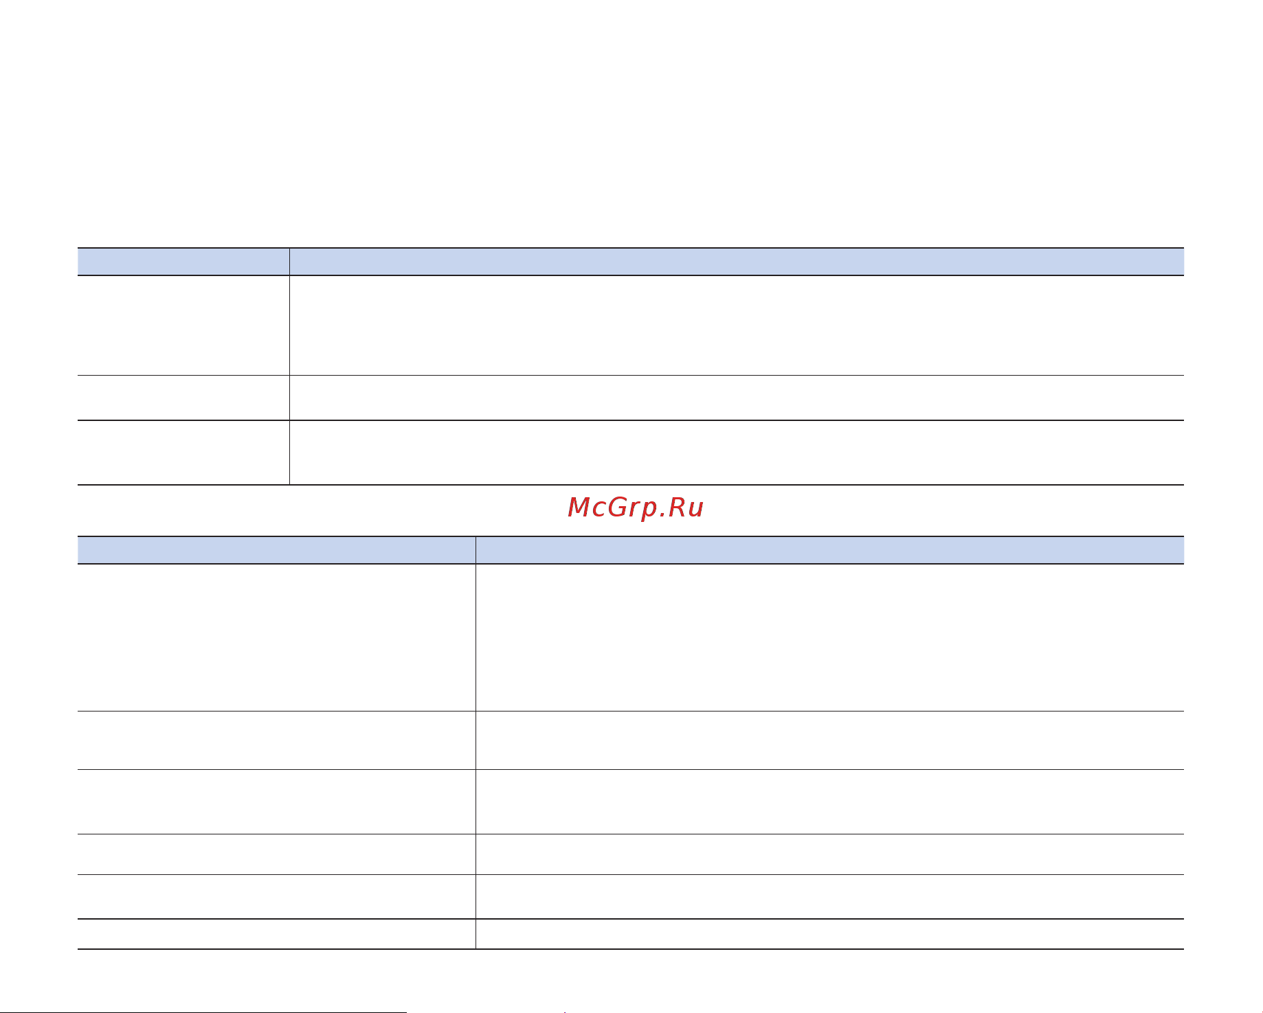The width and height of the screenshot is (1263, 1013).
Task: Select upper table's second-row right cell
Action: click(737, 398)
